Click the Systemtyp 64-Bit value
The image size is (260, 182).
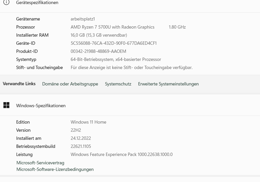click(x=116, y=59)
